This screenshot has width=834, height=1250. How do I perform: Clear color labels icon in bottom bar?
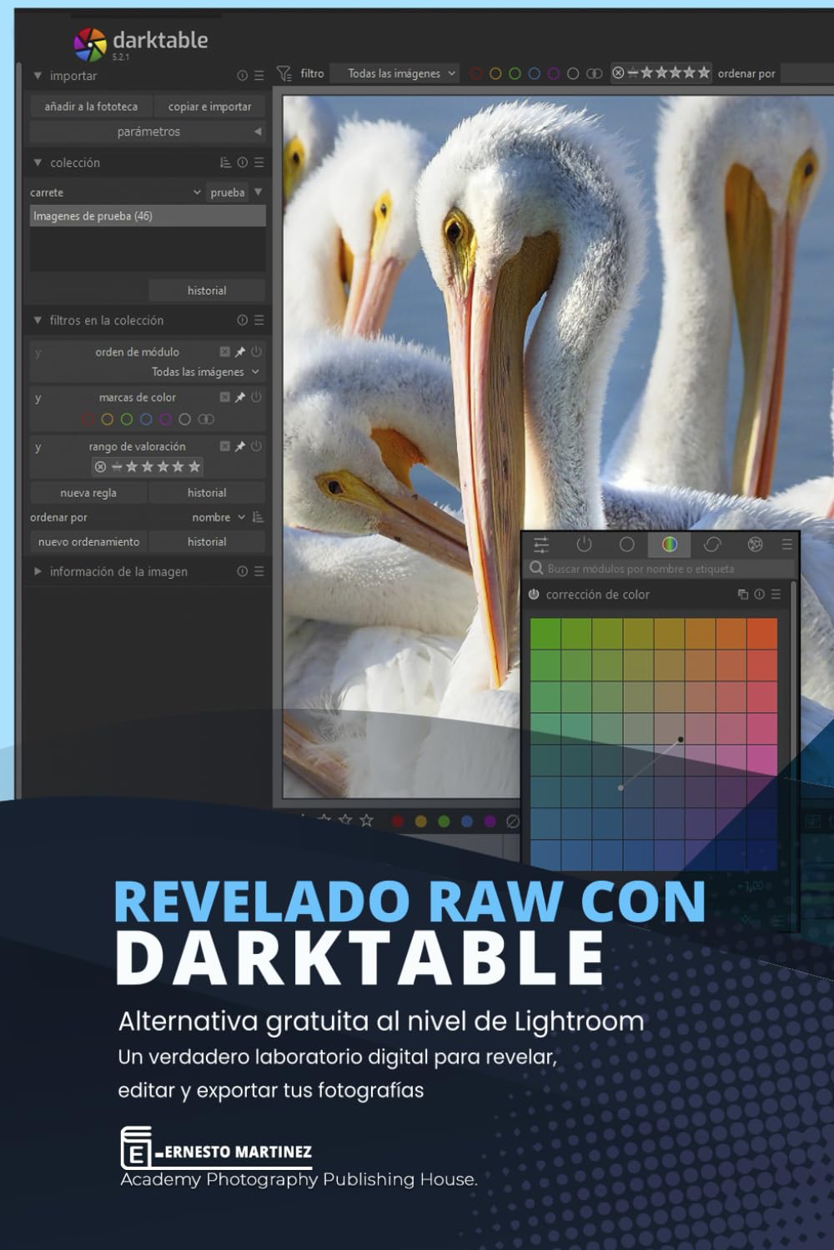tap(513, 821)
